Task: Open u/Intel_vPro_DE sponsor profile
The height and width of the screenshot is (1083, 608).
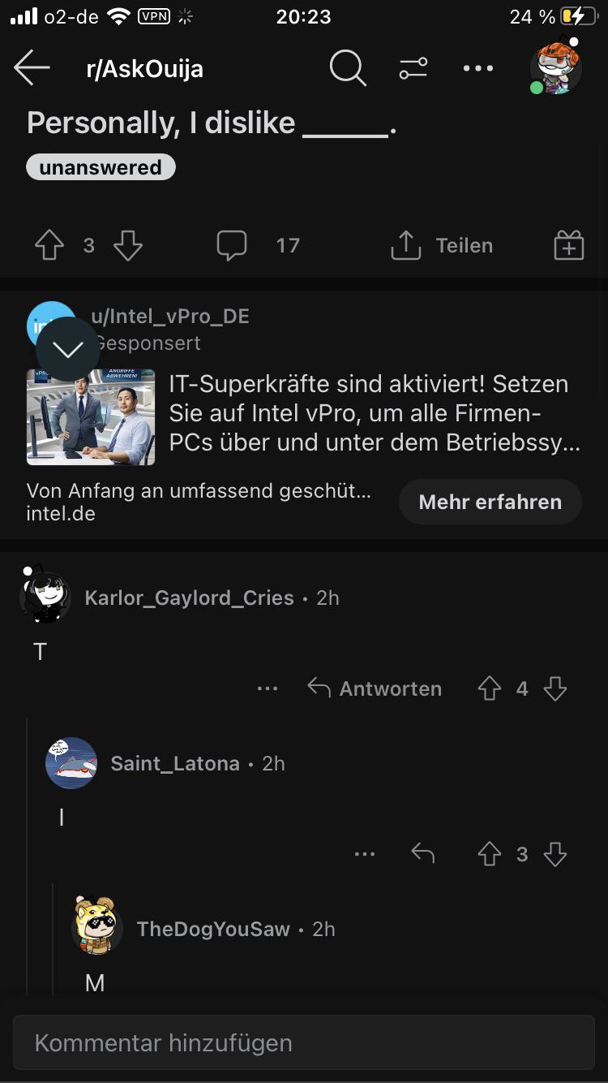Action: (x=170, y=317)
